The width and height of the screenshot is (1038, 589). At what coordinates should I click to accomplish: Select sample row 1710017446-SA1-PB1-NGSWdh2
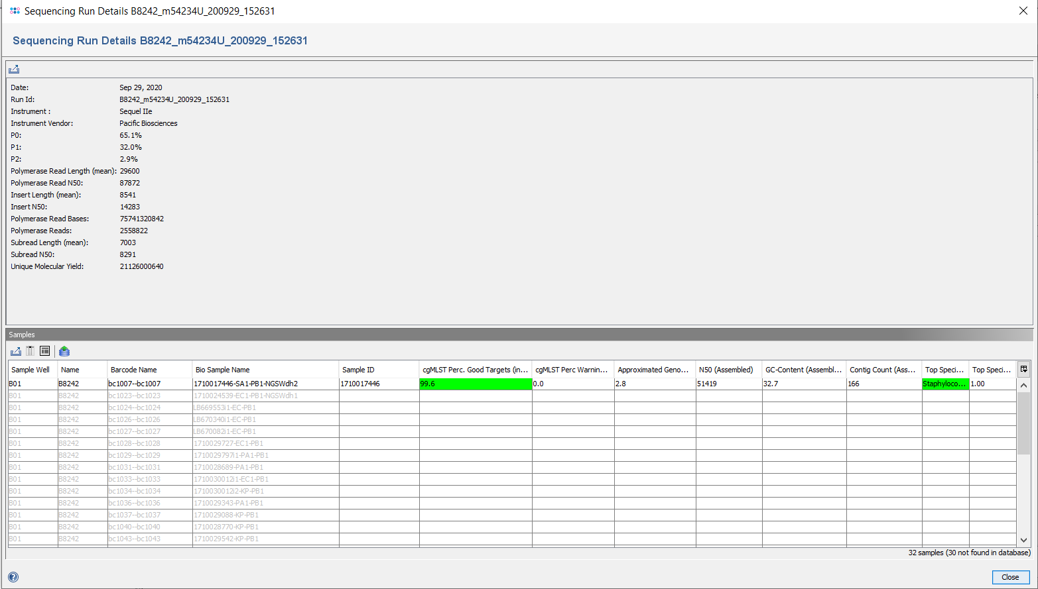(245, 384)
